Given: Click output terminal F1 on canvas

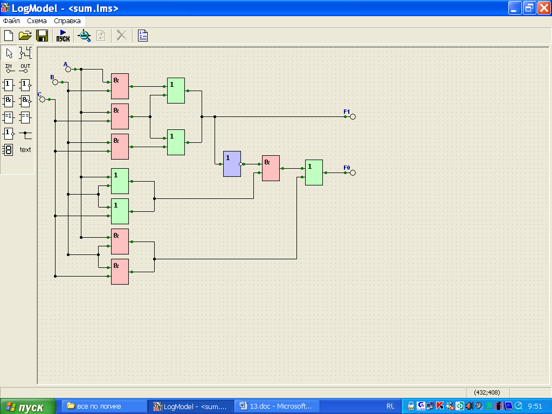Looking at the screenshot, I should pyautogui.click(x=353, y=116).
